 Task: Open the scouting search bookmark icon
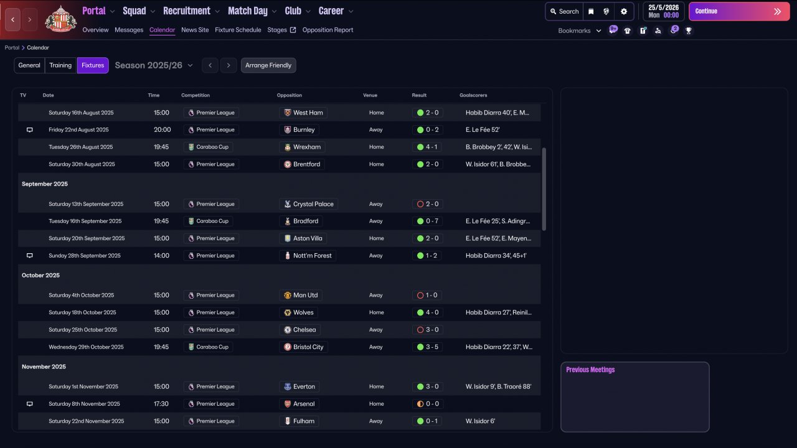click(x=658, y=30)
